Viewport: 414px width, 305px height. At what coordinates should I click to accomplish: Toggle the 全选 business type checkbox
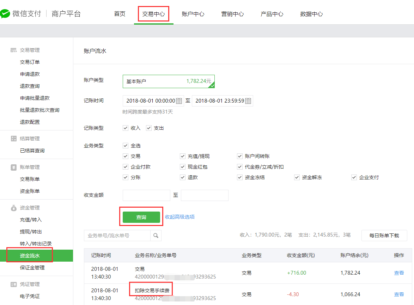(126, 146)
